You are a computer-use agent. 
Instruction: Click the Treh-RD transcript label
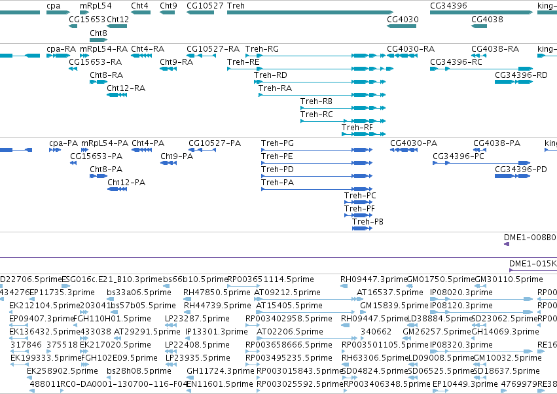270,75
